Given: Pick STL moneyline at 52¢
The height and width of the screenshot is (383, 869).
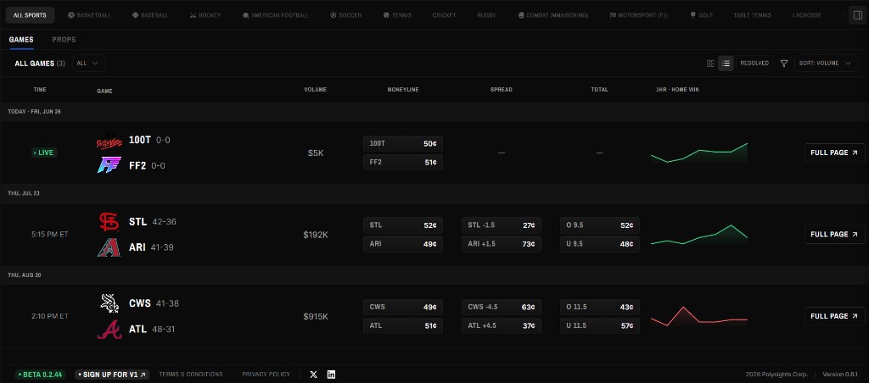Looking at the screenshot, I should pos(403,225).
